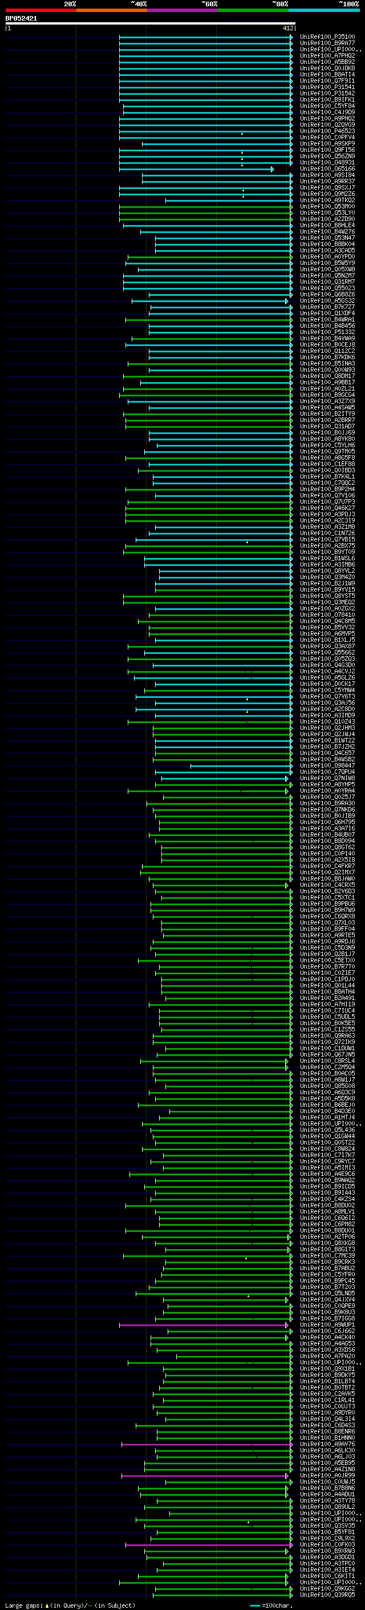Choose hit UniRef100_A3TPC0
The image size is (365, 1610).
pos(327,1564)
